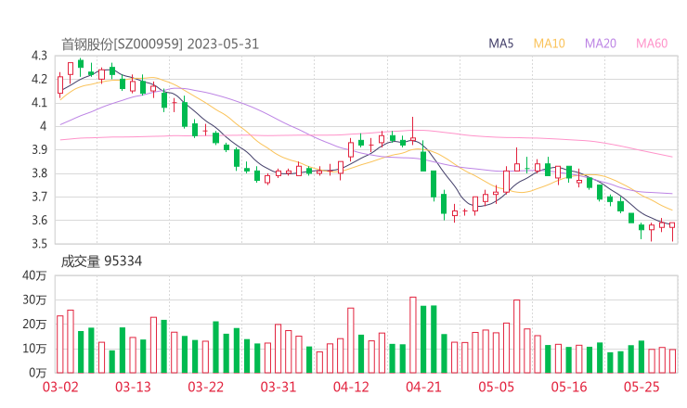
Task: Click the 20万 volume axis label
Action: [34, 325]
